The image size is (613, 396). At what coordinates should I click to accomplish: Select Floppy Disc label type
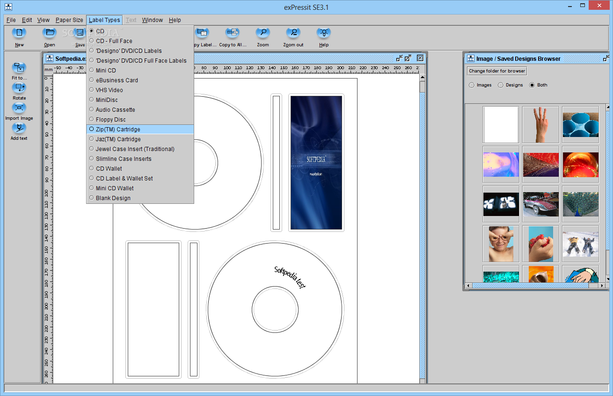(140, 120)
